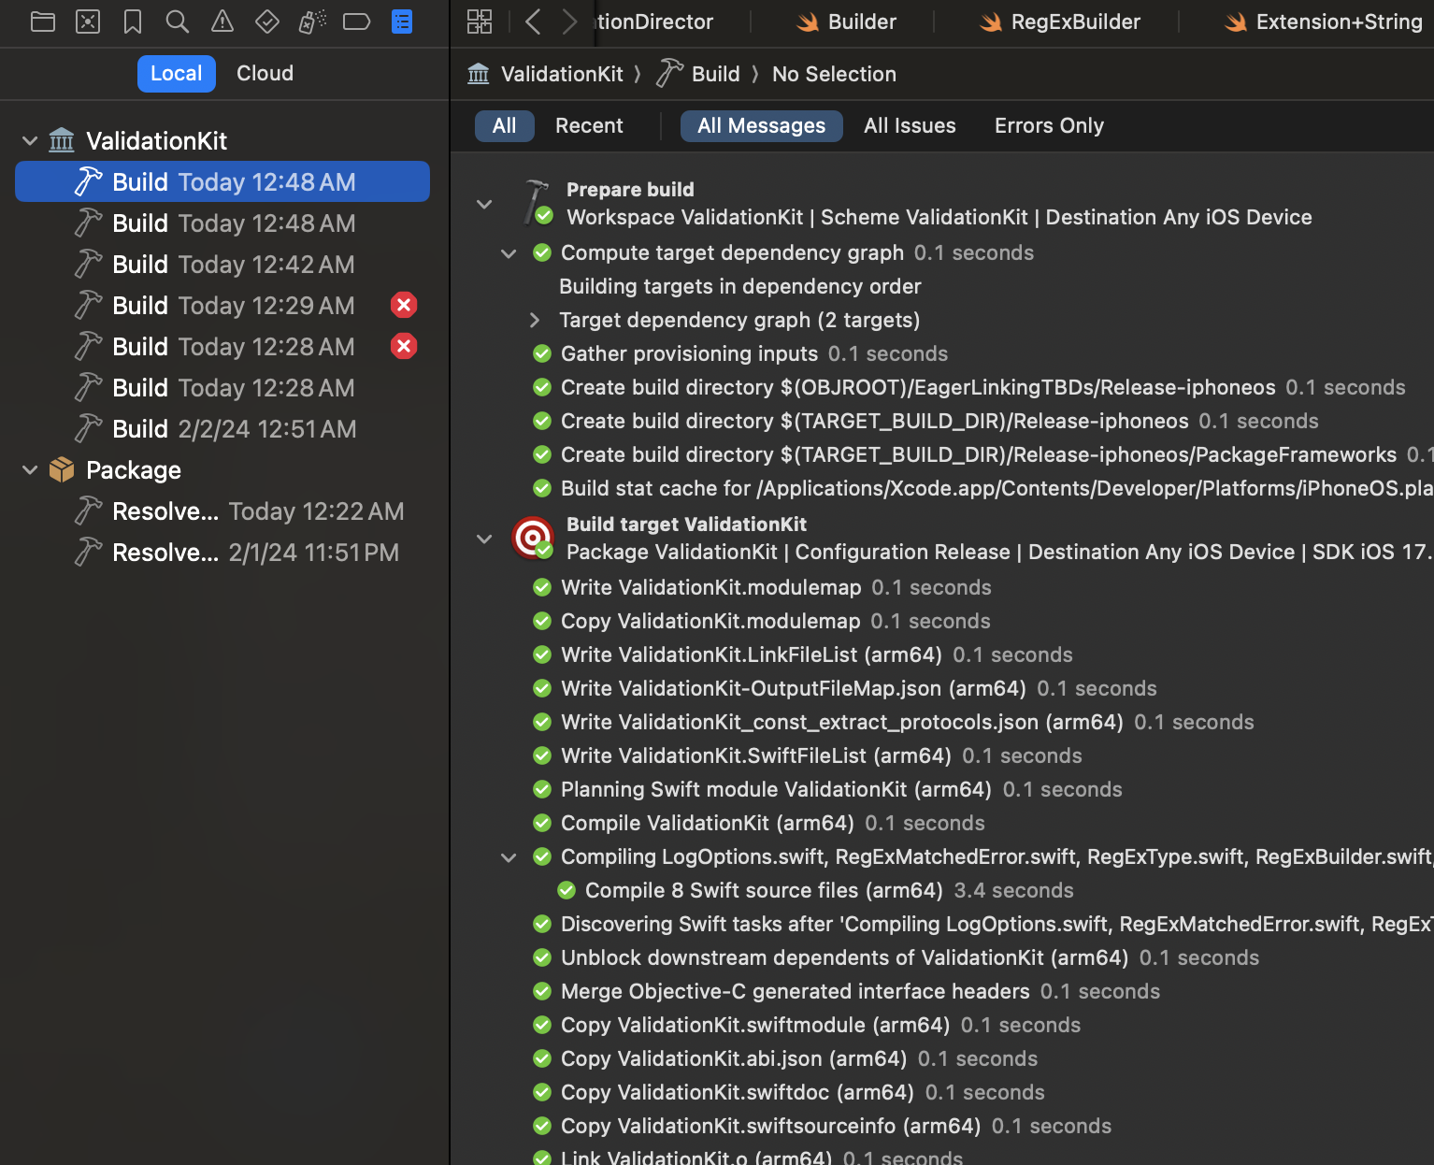Open the Source Control navigator icon

[x=88, y=22]
